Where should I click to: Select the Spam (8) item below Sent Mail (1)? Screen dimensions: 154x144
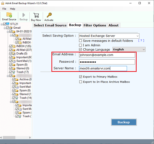[x=22, y=65]
